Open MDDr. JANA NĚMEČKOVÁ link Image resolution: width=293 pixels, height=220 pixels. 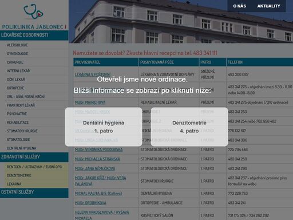(95, 168)
